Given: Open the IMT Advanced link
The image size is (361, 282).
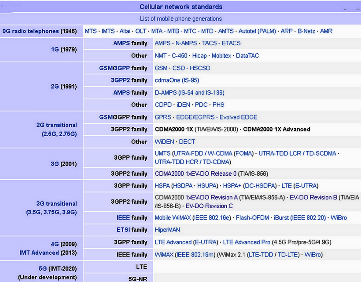Looking at the screenshot, I should [x=39, y=253].
